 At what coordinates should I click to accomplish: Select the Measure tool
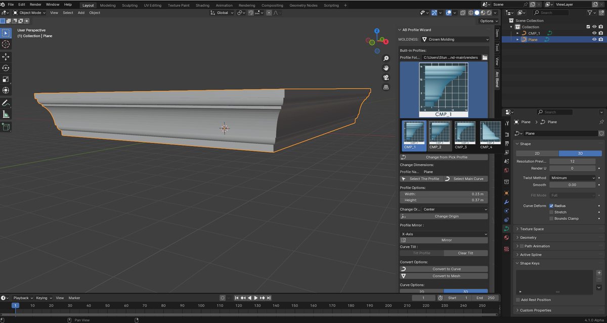coord(6,114)
